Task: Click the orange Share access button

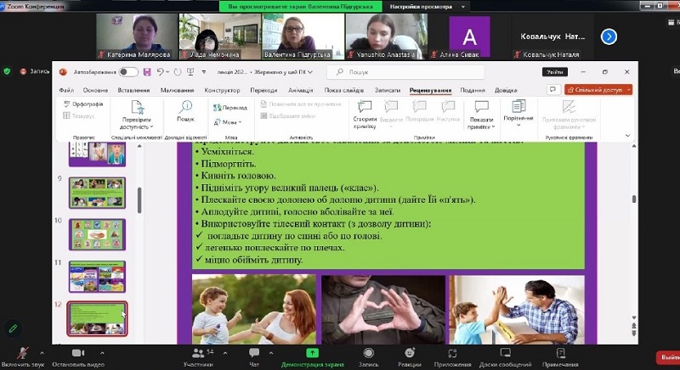Action: coord(598,89)
